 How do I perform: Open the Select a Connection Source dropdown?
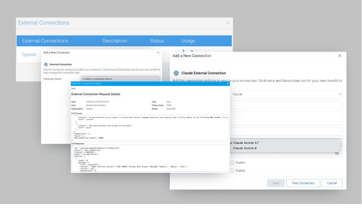pos(121,79)
